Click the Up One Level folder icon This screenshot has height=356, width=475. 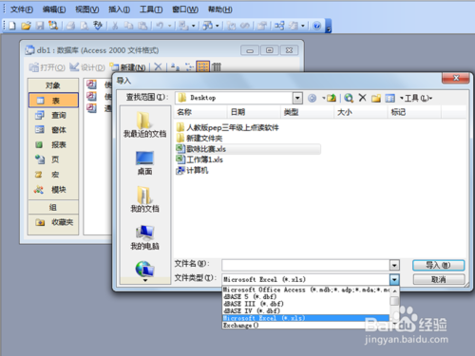pos(332,98)
